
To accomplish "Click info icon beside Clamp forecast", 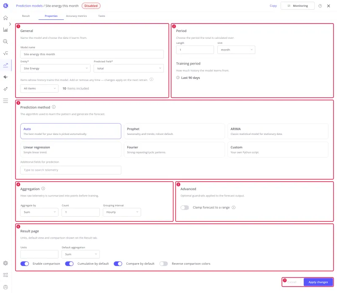I will tap(234, 207).
